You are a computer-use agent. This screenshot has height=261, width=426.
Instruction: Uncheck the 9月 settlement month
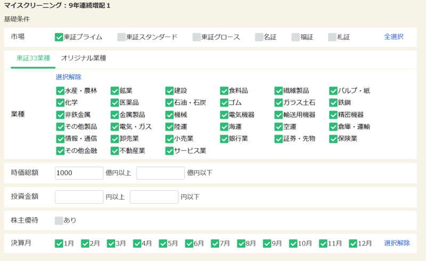pyautogui.click(x=267, y=243)
